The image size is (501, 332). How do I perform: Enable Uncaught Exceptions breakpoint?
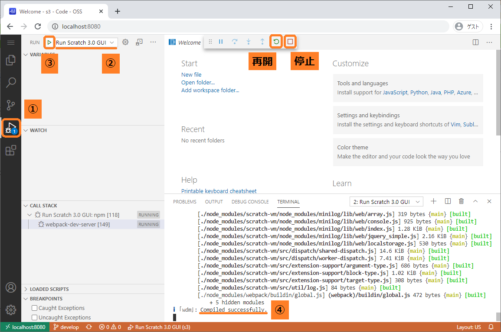[35, 318]
